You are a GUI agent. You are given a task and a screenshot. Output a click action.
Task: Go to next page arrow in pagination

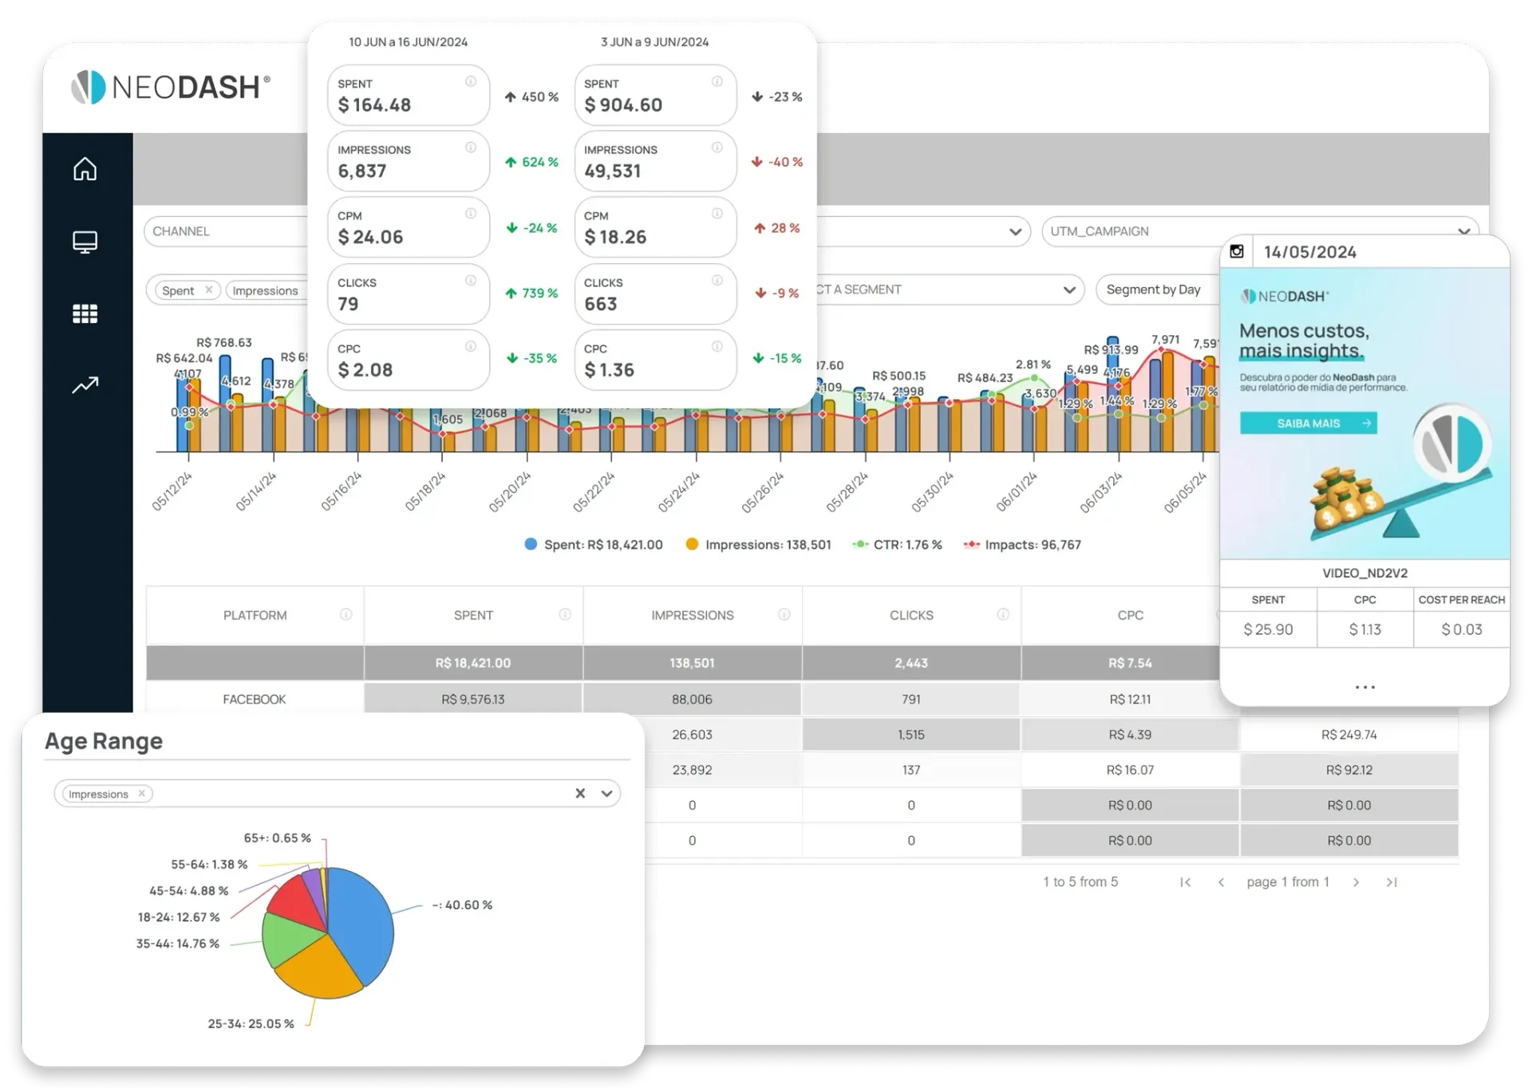[x=1356, y=882]
